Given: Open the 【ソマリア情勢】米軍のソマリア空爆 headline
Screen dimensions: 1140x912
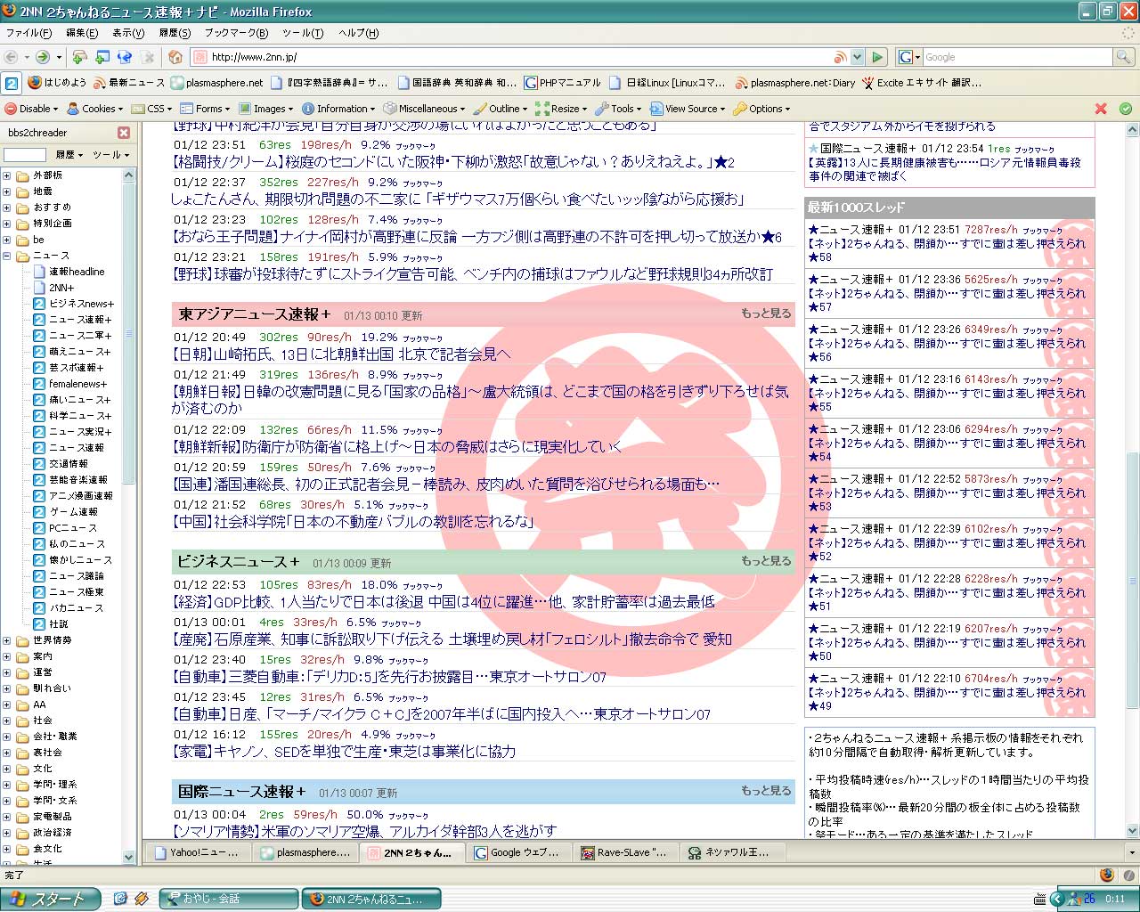Looking at the screenshot, I should [x=365, y=831].
